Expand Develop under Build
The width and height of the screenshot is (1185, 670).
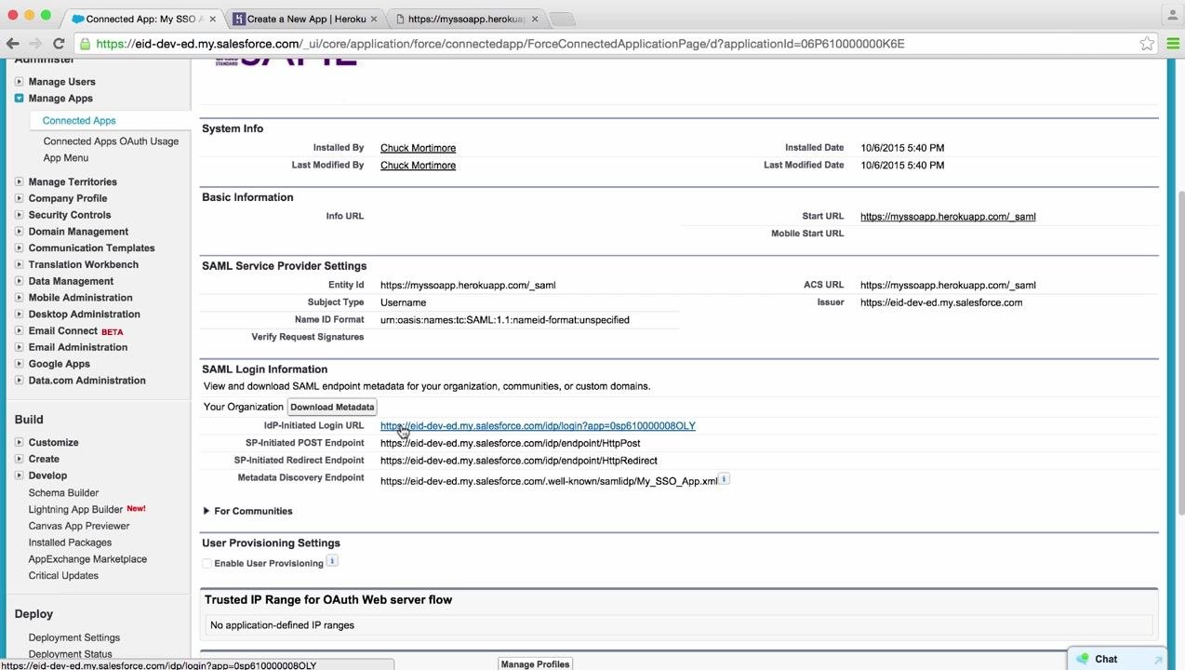click(19, 476)
